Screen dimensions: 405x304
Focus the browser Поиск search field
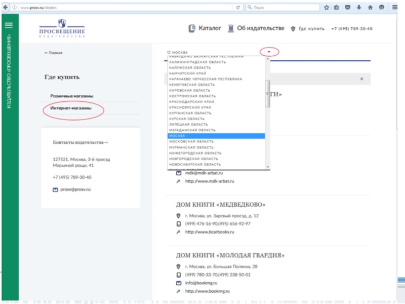[283, 8]
